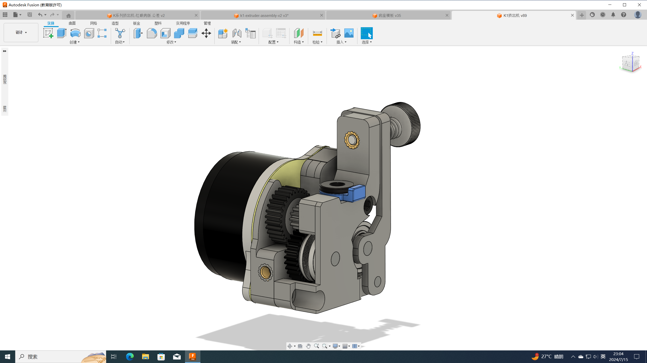647x363 pixels.
Task: Click the ViewCube 左 face
Action: pos(627,64)
